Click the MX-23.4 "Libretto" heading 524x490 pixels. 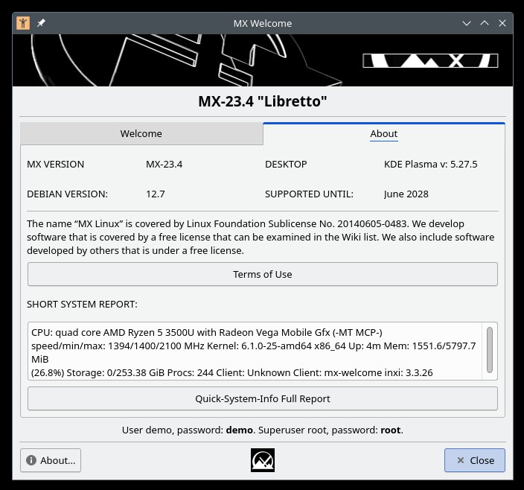pos(263,101)
